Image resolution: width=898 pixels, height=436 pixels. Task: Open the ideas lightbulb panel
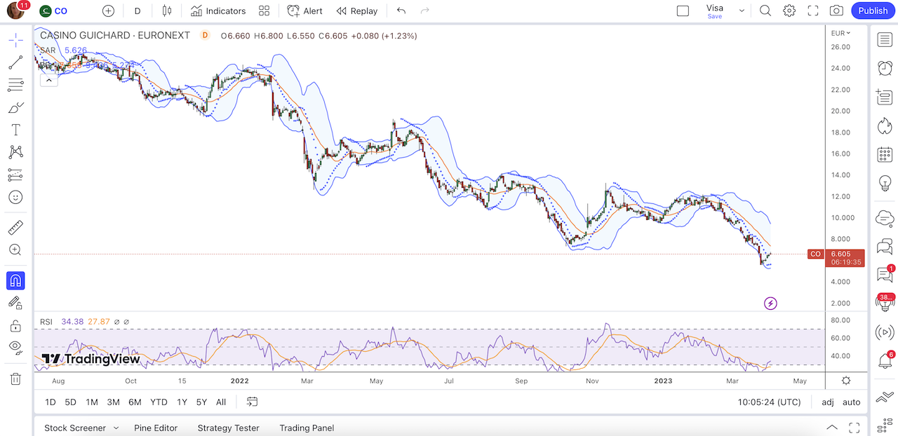pyautogui.click(x=885, y=183)
